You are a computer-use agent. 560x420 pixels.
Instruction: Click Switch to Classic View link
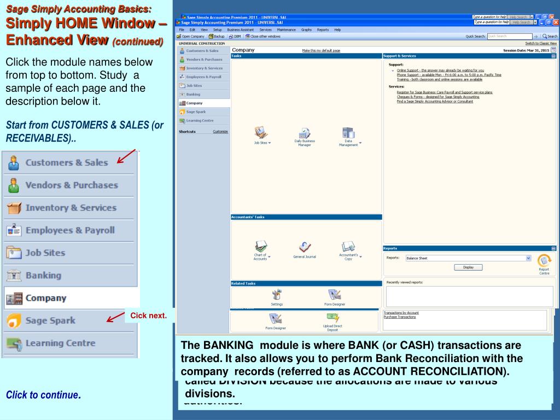coord(541,43)
